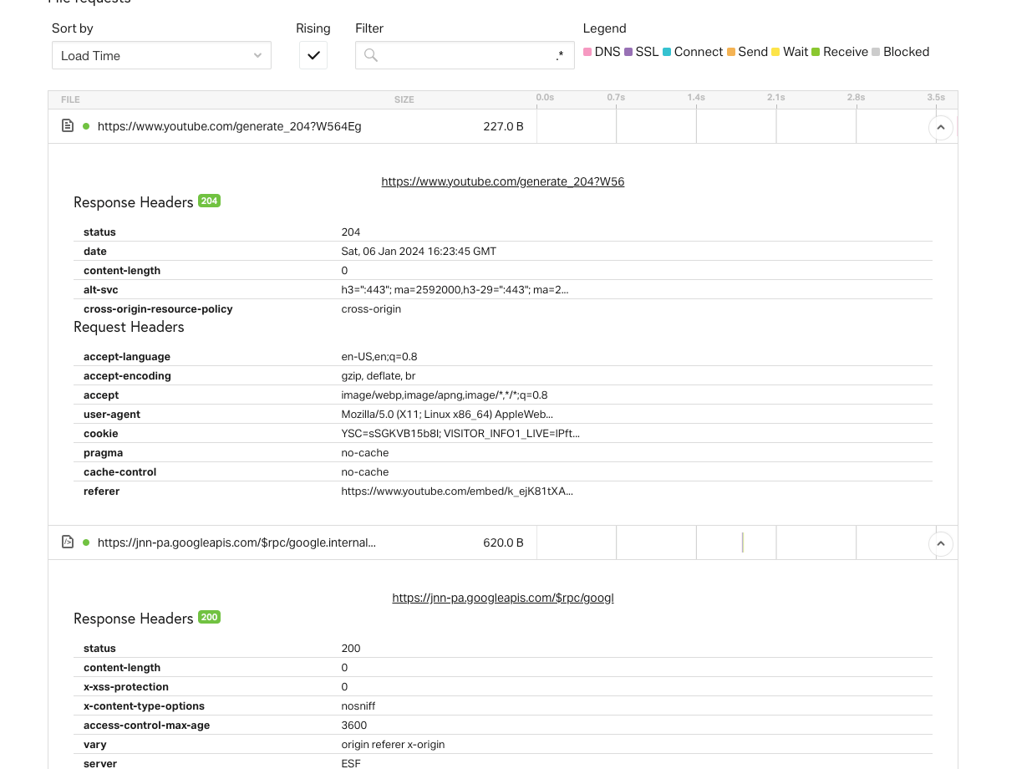The image size is (1032, 769).
Task: Click the x-content-type-options nosniff value
Action: 358,705
